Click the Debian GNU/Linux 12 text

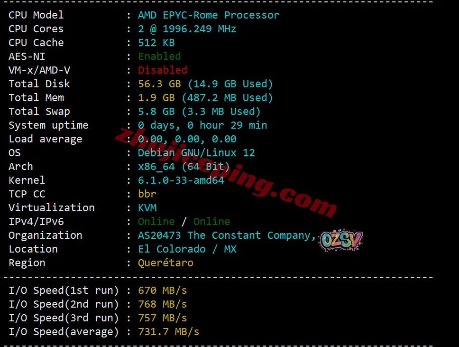[196, 153]
